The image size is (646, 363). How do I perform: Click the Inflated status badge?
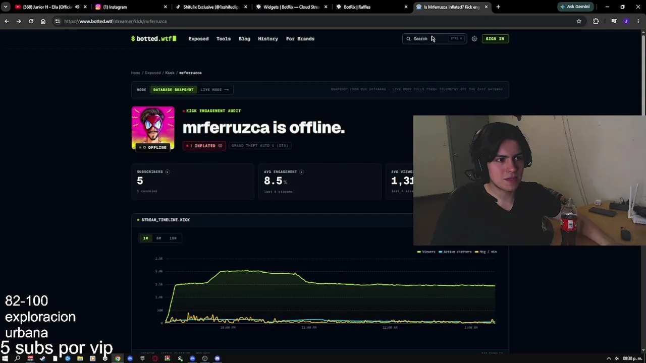click(204, 146)
